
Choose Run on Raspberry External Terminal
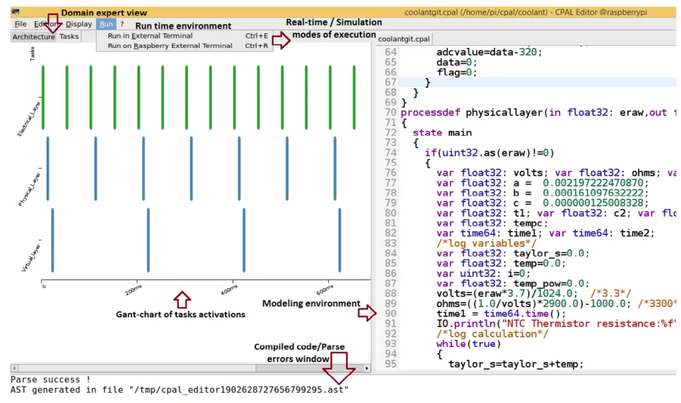pyautogui.click(x=170, y=45)
